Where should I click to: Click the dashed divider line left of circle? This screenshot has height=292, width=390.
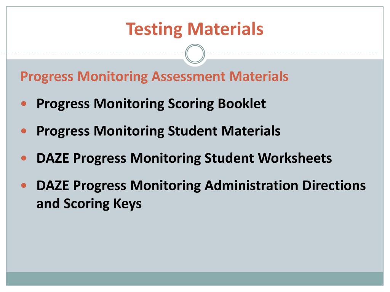click(x=92, y=52)
